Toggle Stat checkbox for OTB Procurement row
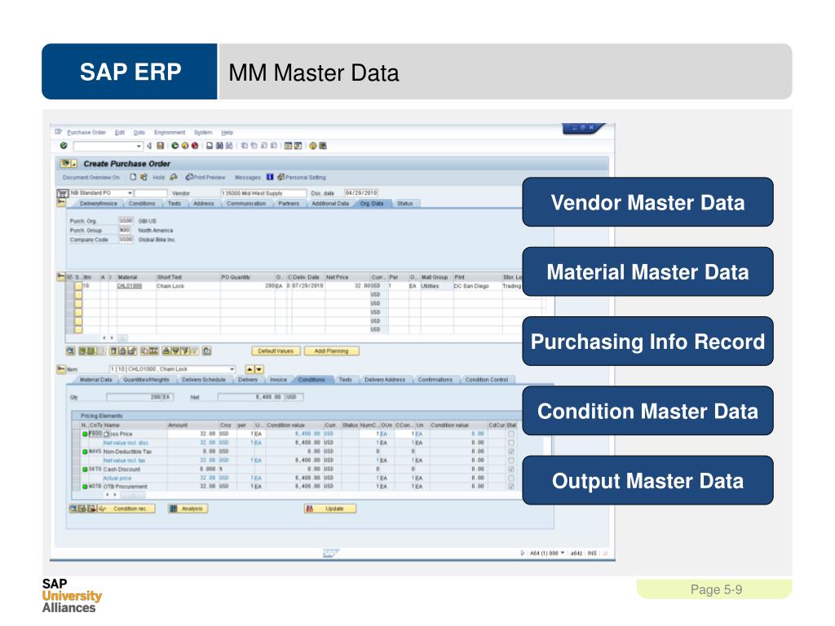This screenshot has width=835, height=626. click(x=511, y=487)
